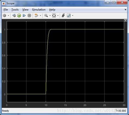Click the maximize axes button in plot corner
This screenshot has height=115, width=129.
[125, 20]
